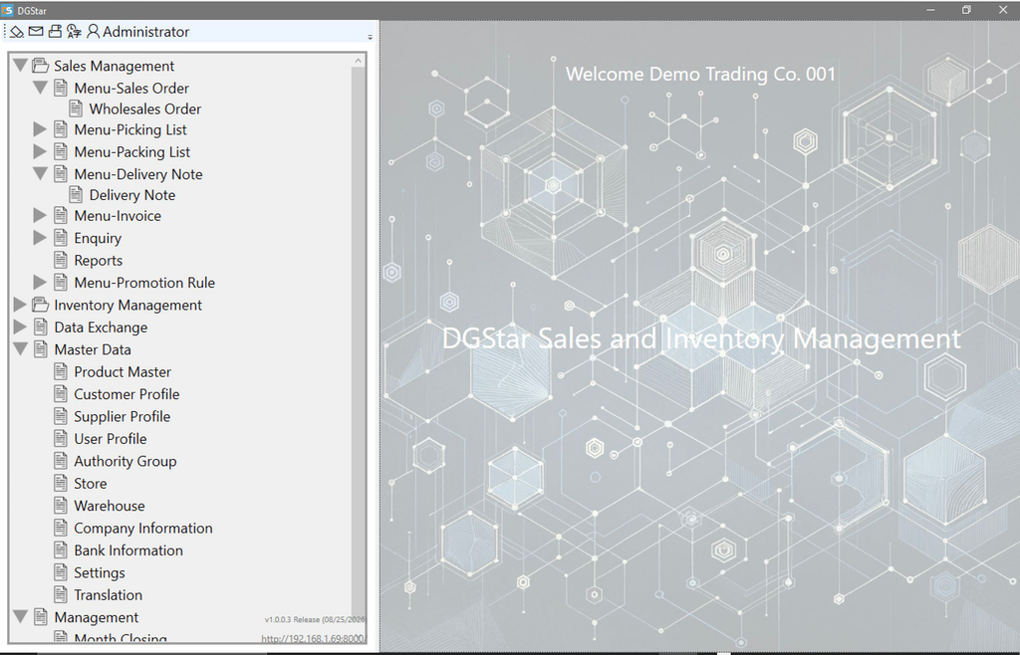Expand the Data Exchange node
The width and height of the screenshot is (1020, 655).
[x=20, y=327]
